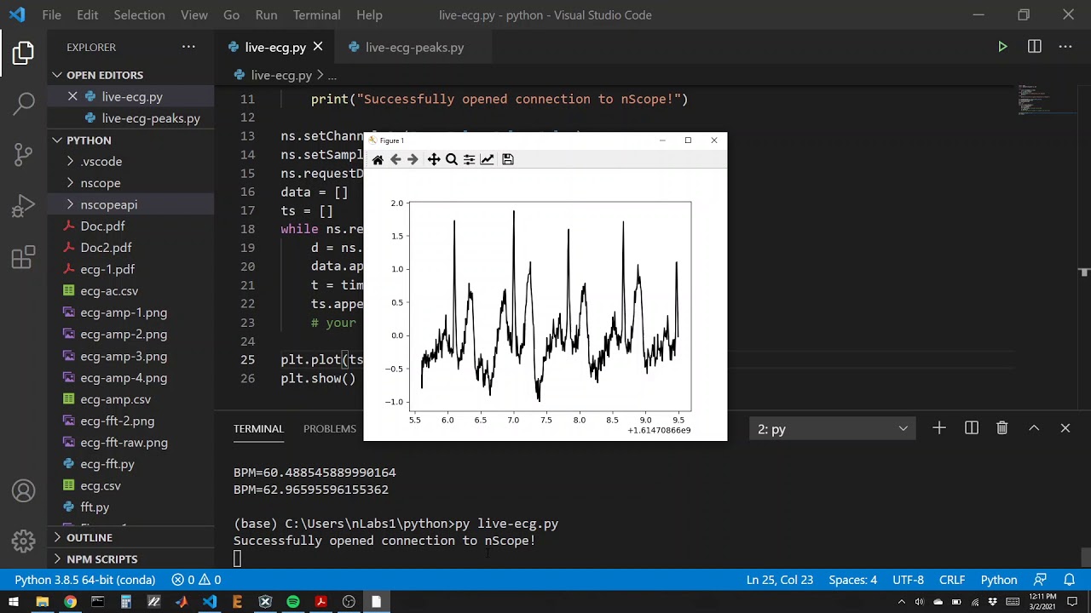Screen dimensions: 1091x613
Task: Open Explorer Views and More Actions menu
Action: tap(188, 47)
